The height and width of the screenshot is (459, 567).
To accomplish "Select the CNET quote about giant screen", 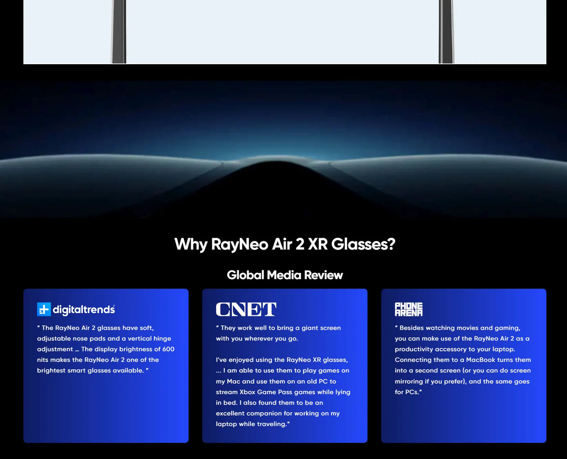I will click(279, 333).
